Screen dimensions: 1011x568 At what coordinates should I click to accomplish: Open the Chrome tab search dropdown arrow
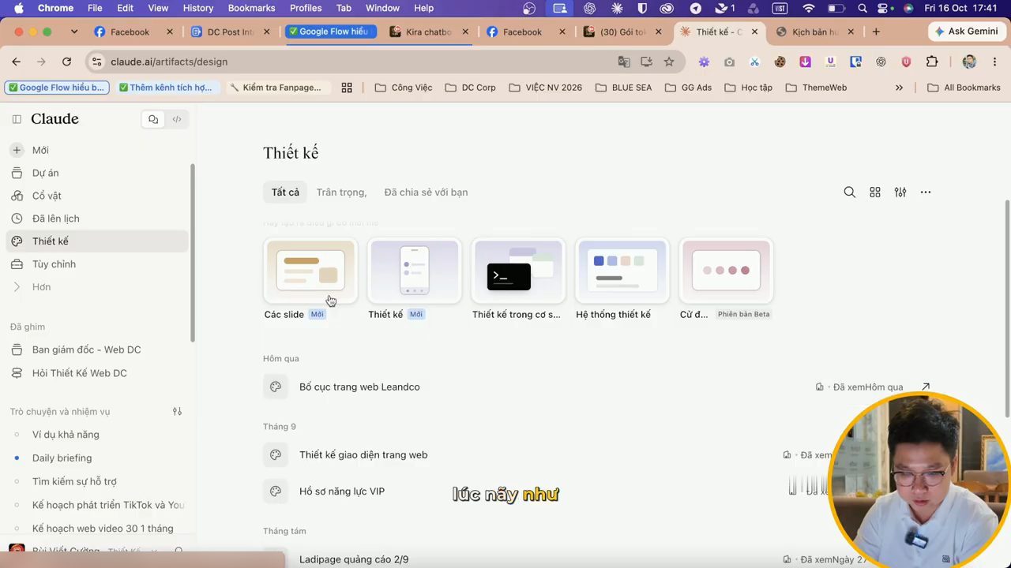[x=73, y=32]
